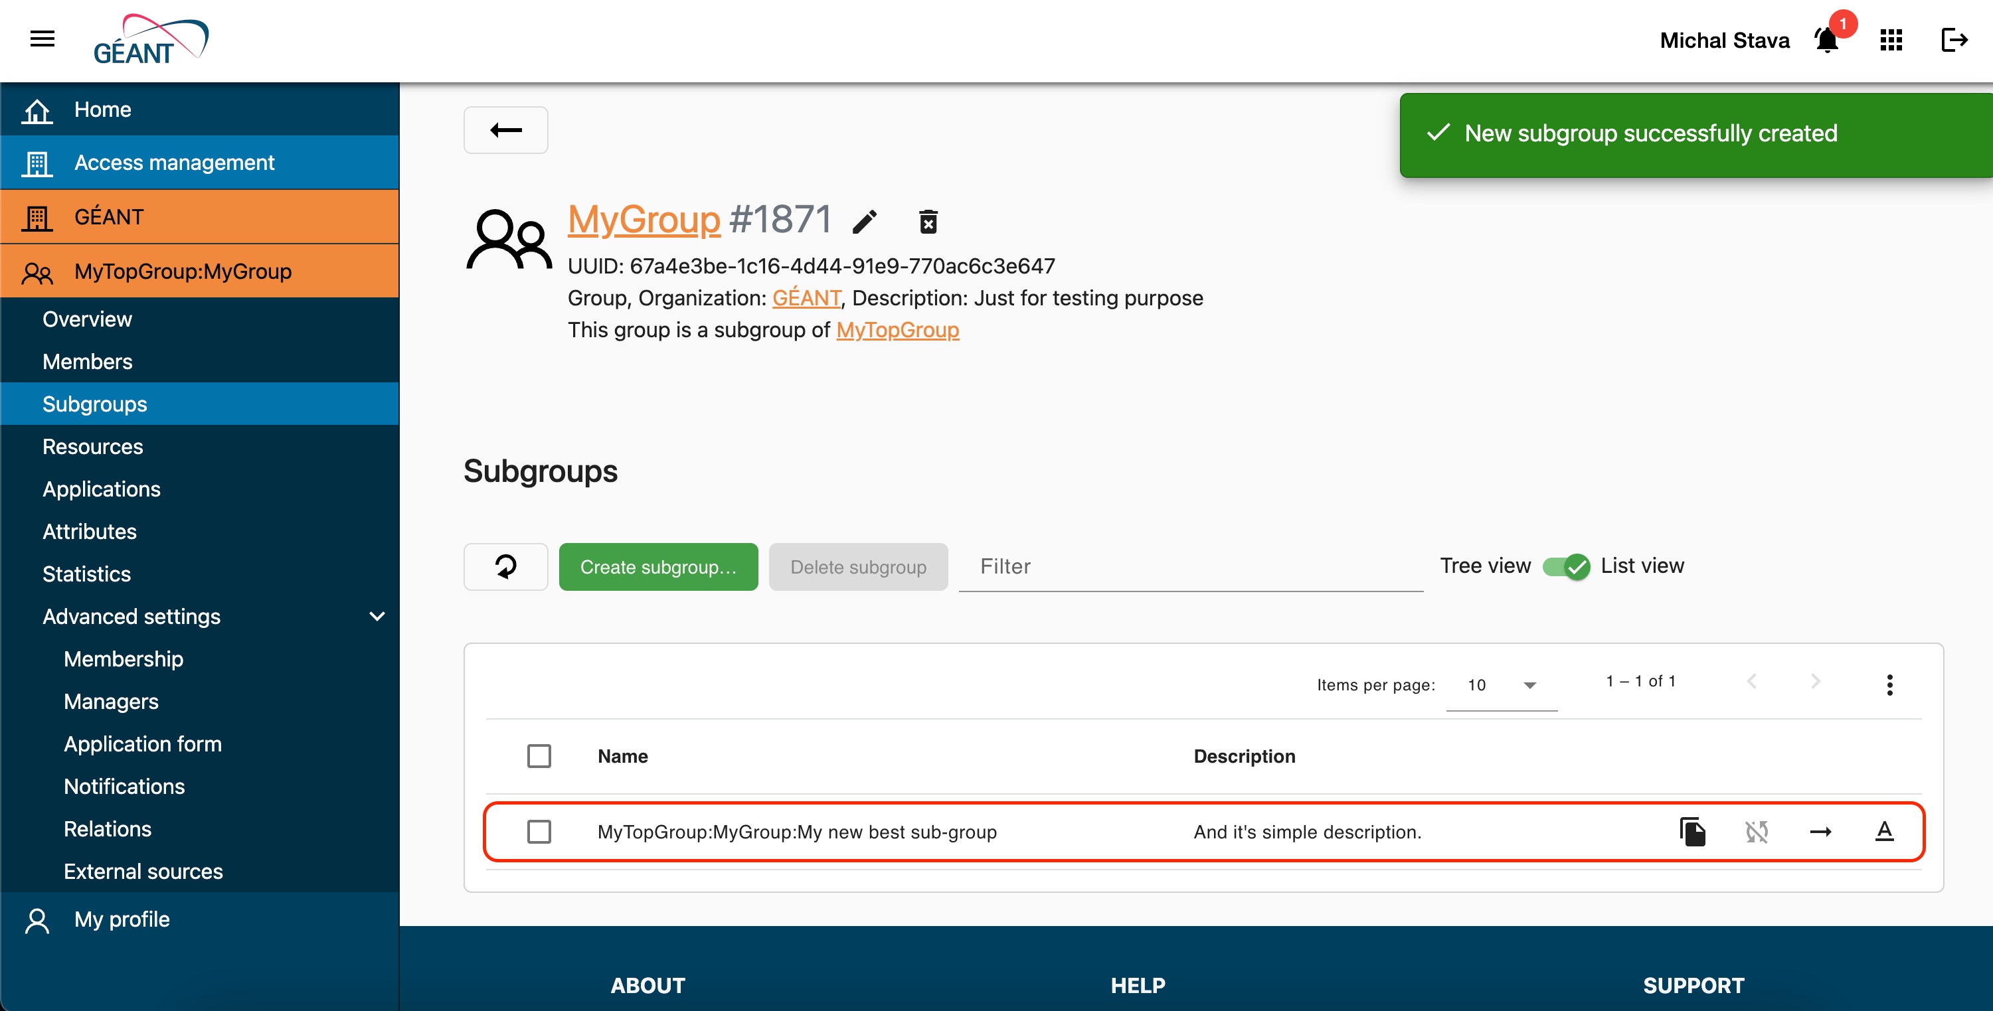Click the Access management building icon
The width and height of the screenshot is (1993, 1011).
37,163
